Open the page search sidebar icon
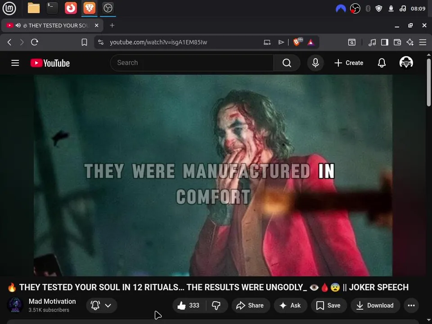The width and height of the screenshot is (432, 324). 352,42
